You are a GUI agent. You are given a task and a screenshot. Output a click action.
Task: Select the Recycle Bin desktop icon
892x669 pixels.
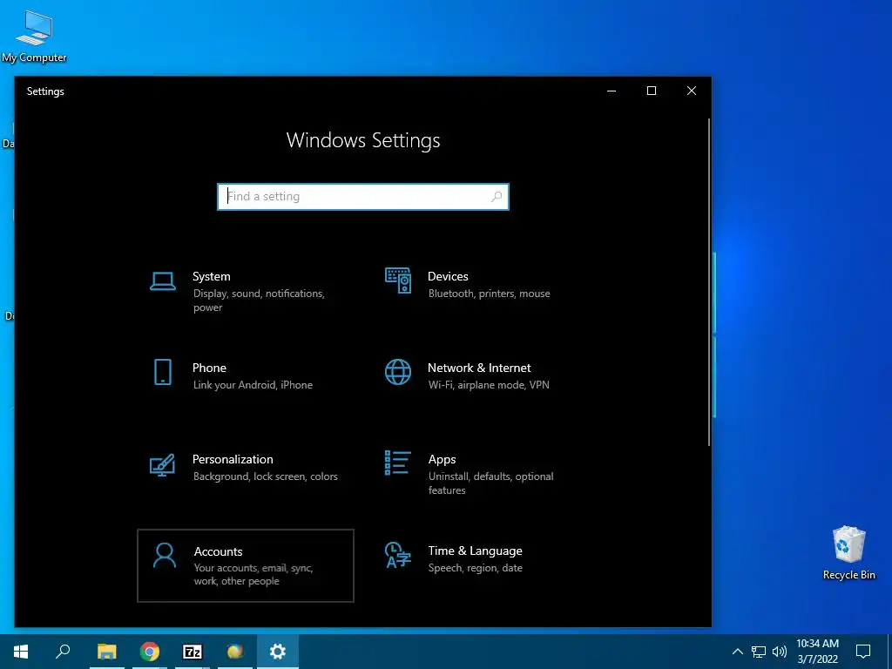coord(848,553)
